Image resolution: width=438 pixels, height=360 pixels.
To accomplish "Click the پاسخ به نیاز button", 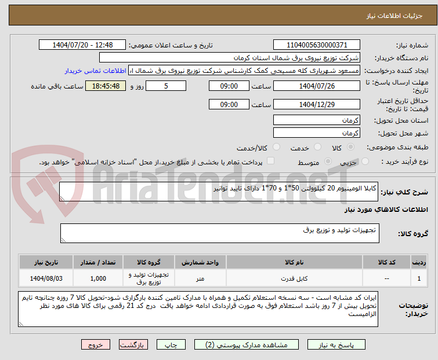I will (x=336, y=345).
